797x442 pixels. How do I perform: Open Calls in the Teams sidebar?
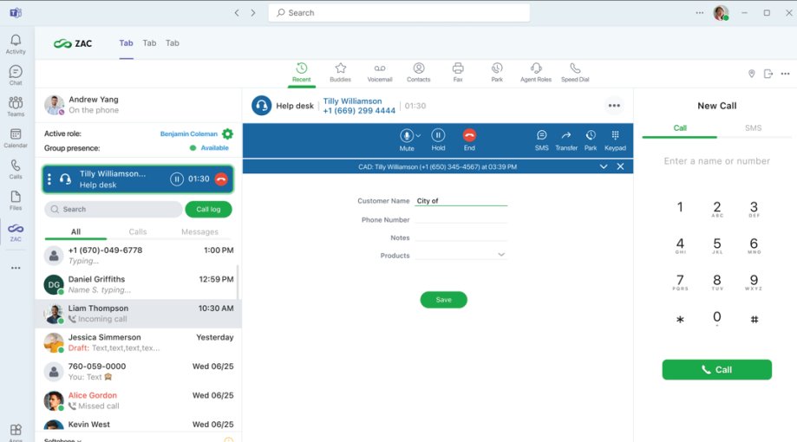(16, 169)
